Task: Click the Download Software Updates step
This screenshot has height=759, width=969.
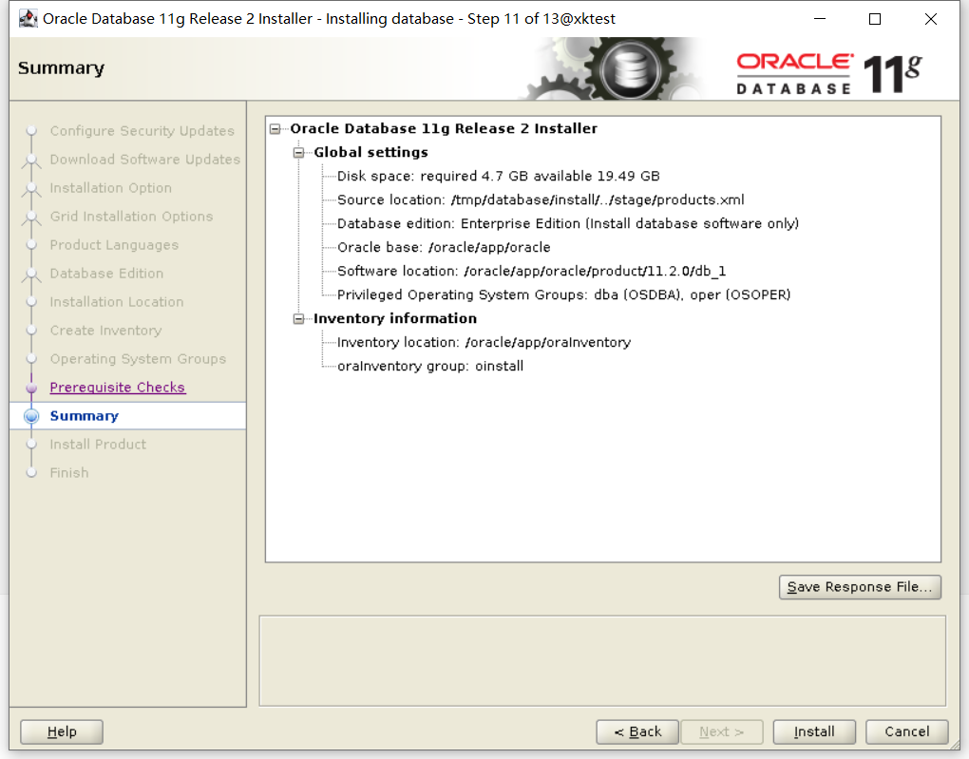Action: coord(145,160)
